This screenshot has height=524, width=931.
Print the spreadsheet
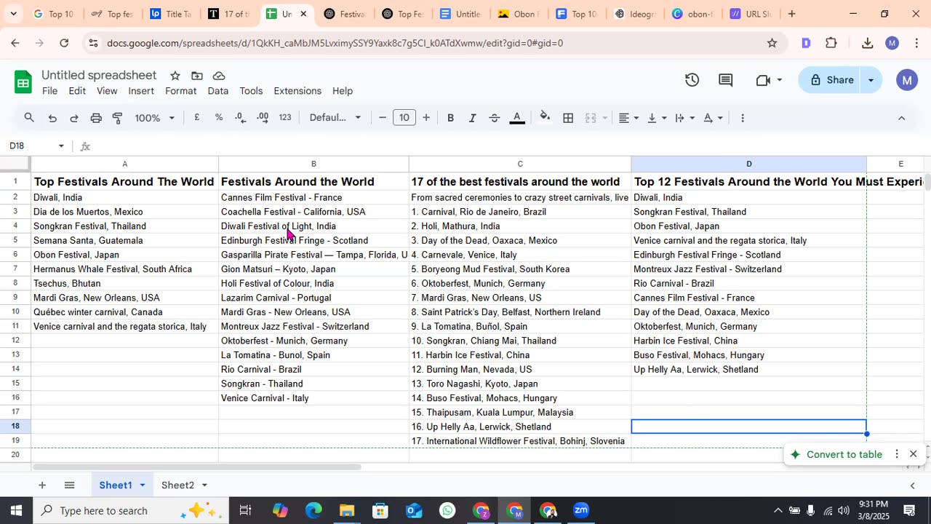[x=96, y=118]
